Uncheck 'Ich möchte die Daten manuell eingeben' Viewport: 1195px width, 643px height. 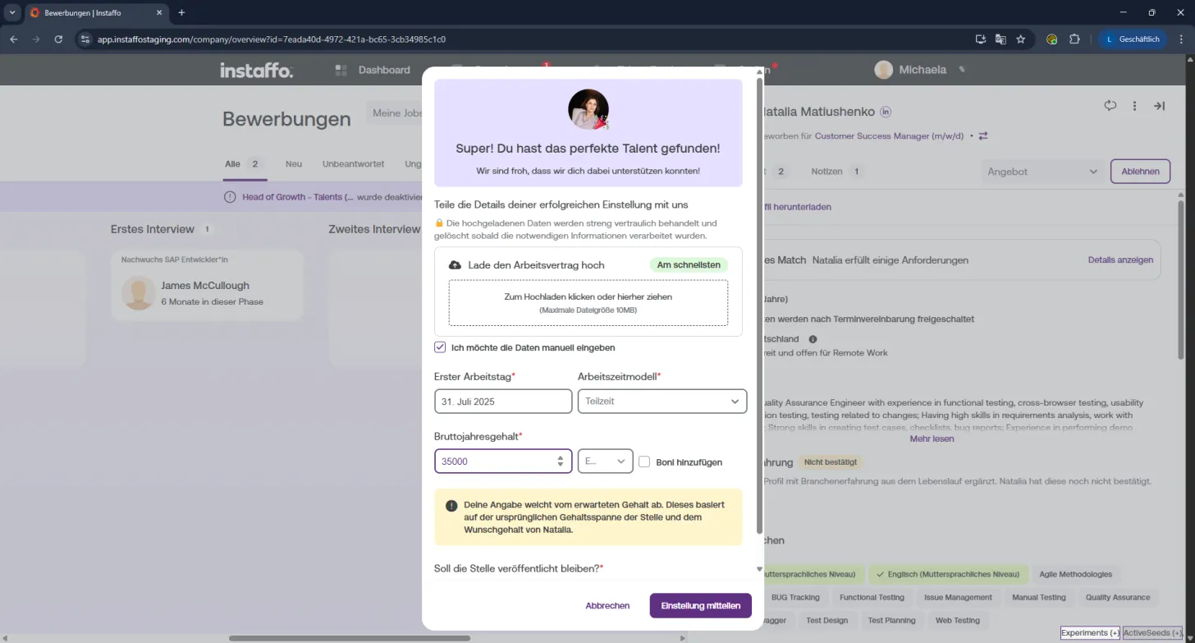coord(440,347)
